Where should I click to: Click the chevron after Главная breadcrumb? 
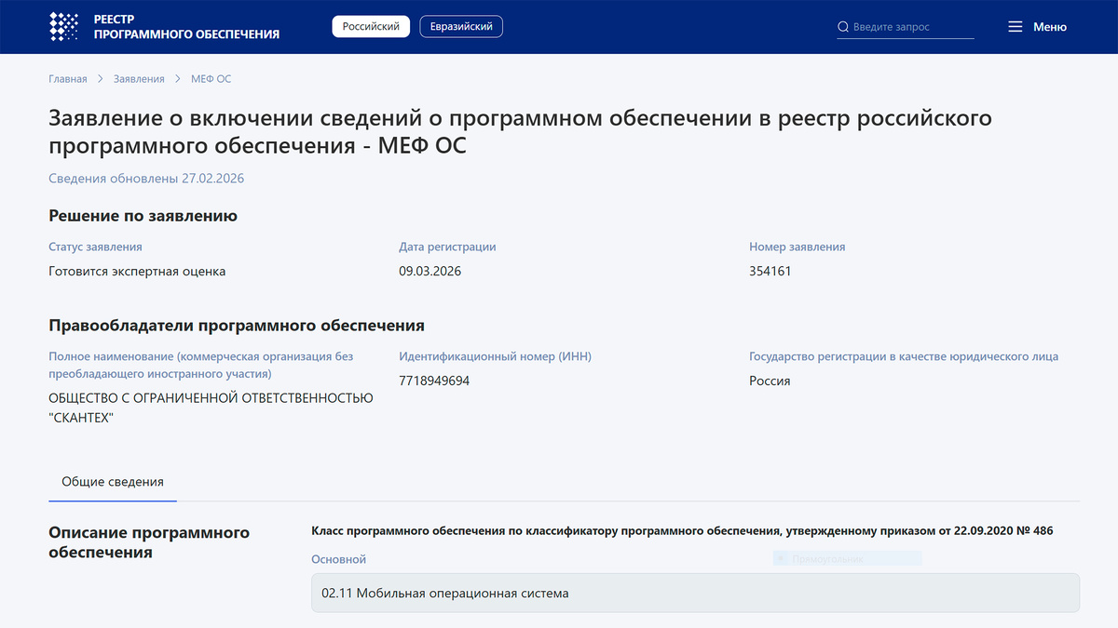click(101, 79)
